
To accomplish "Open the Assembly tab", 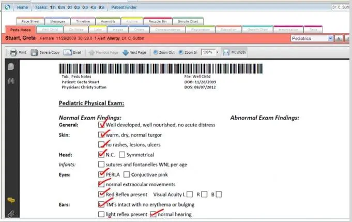I will pos(108,21).
